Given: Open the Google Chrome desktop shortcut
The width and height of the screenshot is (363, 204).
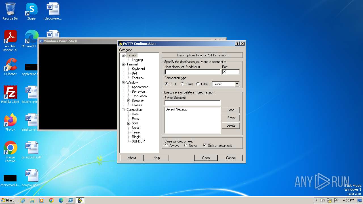Looking at the screenshot, I should pyautogui.click(x=10, y=152).
